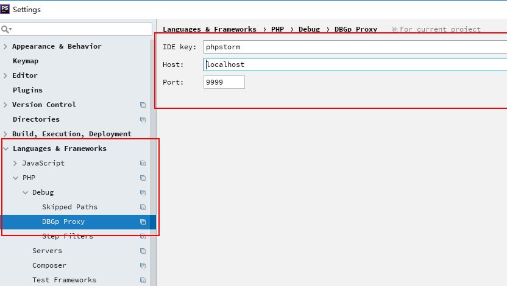Viewport: 507px width, 286px height.
Task: Click the Port number field
Action: (224, 82)
